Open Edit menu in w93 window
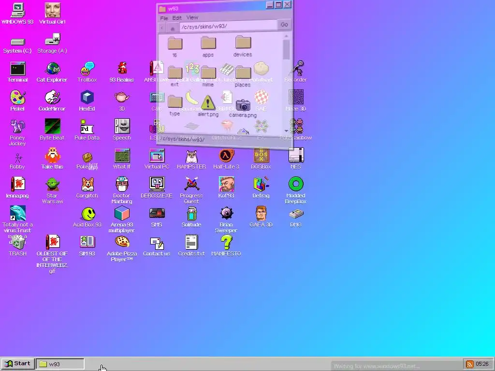The height and width of the screenshot is (371, 495). [177, 18]
